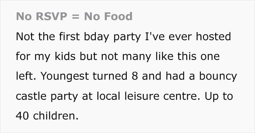Image resolution: width=255 pixels, height=133 pixels.
Task: Click the word "castle" in fourth line
Action: (x=31, y=96)
